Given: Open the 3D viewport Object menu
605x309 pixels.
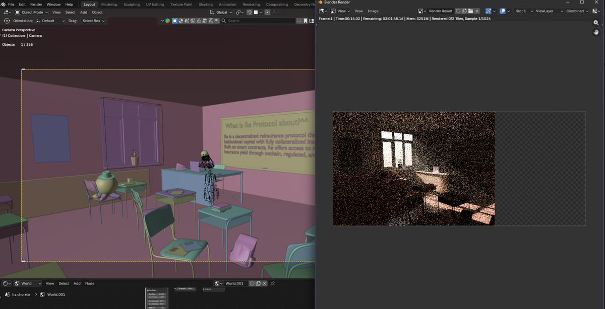Looking at the screenshot, I should pyautogui.click(x=97, y=12).
